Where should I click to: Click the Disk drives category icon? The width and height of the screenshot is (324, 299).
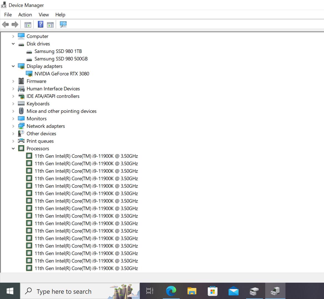click(x=21, y=44)
